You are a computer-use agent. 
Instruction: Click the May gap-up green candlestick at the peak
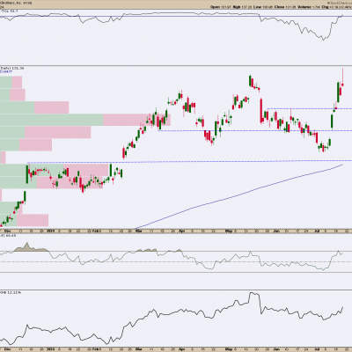coord(250,81)
